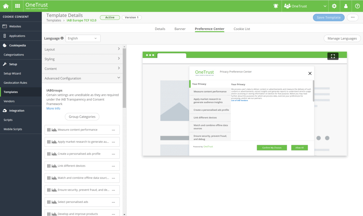Open List of IAB Vendors link
363x216 pixels.
point(239,101)
